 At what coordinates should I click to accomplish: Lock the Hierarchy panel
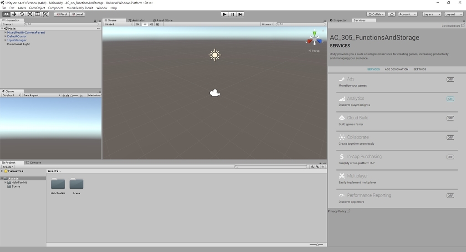pos(95,21)
